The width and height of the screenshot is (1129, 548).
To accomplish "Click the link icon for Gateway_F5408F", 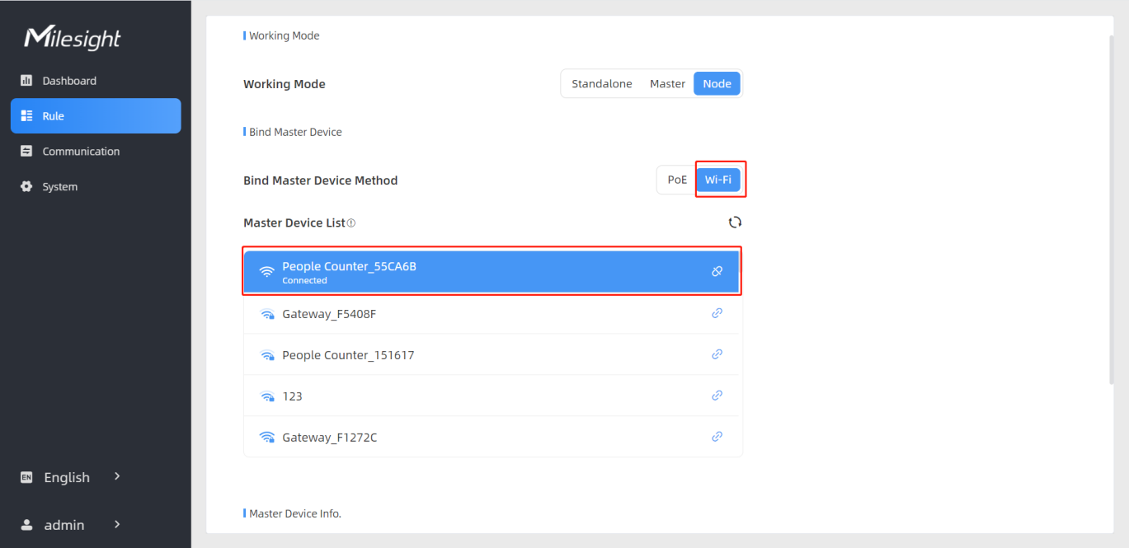I will click(x=717, y=313).
